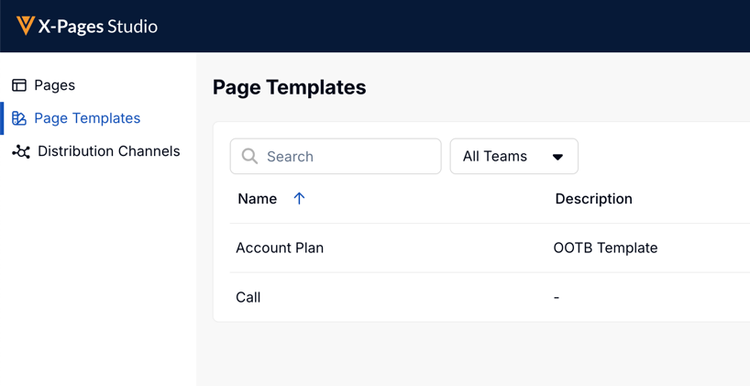Click the Distribution Channels network icon
This screenshot has width=750, height=386.
21,151
